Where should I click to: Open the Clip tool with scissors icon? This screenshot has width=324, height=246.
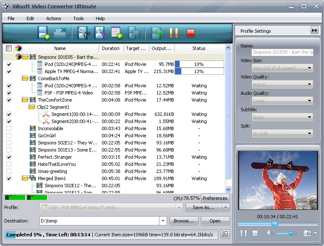[x=84, y=33]
